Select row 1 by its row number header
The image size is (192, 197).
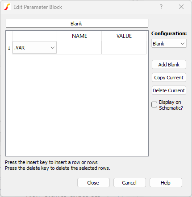pos(9,48)
